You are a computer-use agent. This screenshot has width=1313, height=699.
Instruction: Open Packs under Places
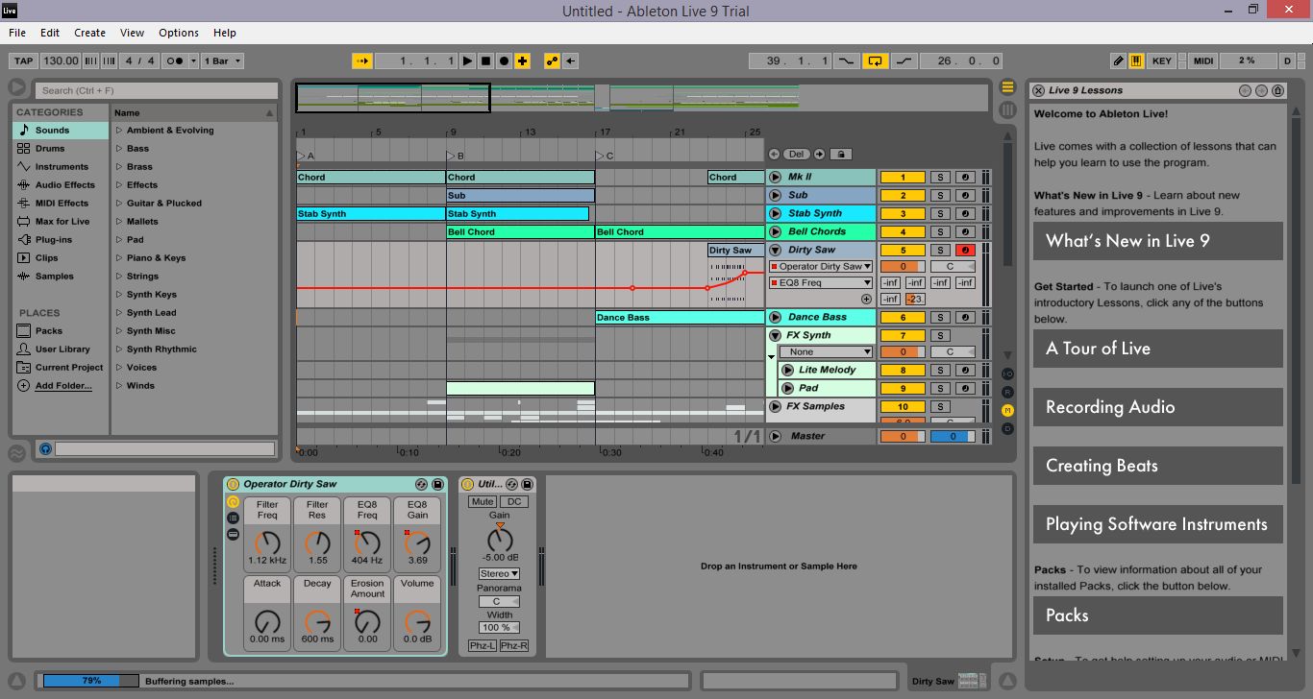click(61, 331)
